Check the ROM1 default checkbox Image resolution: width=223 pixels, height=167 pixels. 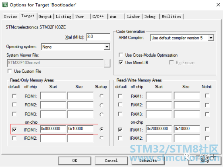pos(14,96)
